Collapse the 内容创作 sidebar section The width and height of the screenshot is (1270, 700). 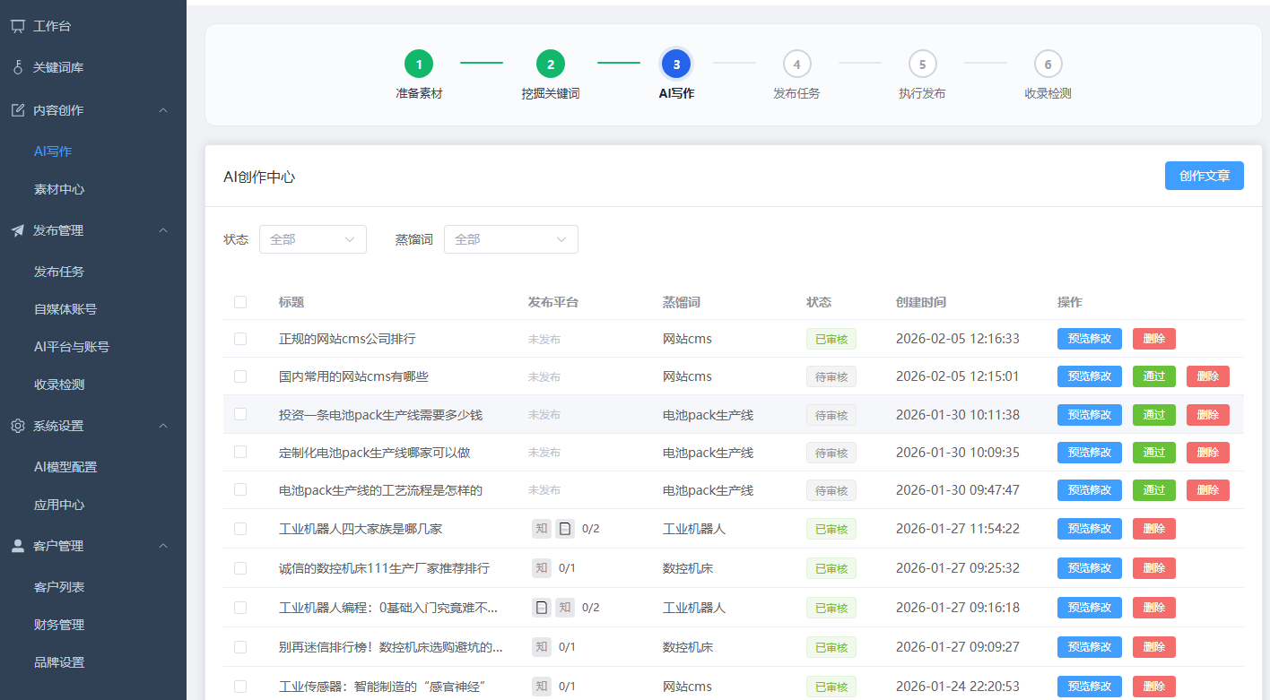162,109
